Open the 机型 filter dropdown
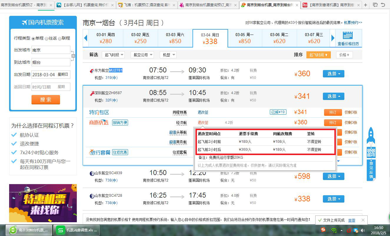This screenshot has width=390, height=236. coord(168,55)
